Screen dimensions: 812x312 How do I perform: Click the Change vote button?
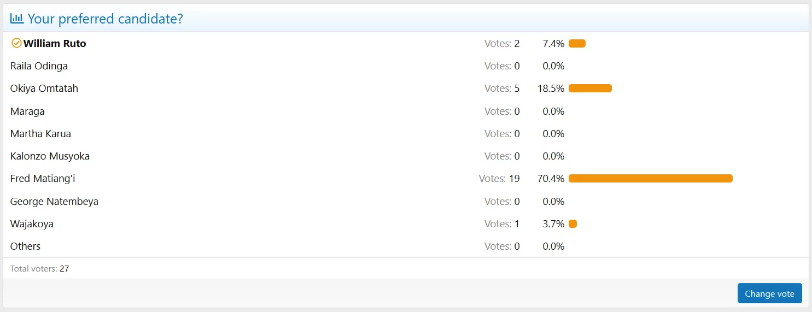[769, 293]
